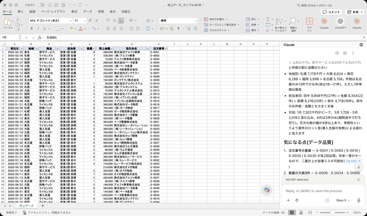The width and height of the screenshot is (367, 216).
Task: Open the Opus 5 model selector
Action: [343, 200]
